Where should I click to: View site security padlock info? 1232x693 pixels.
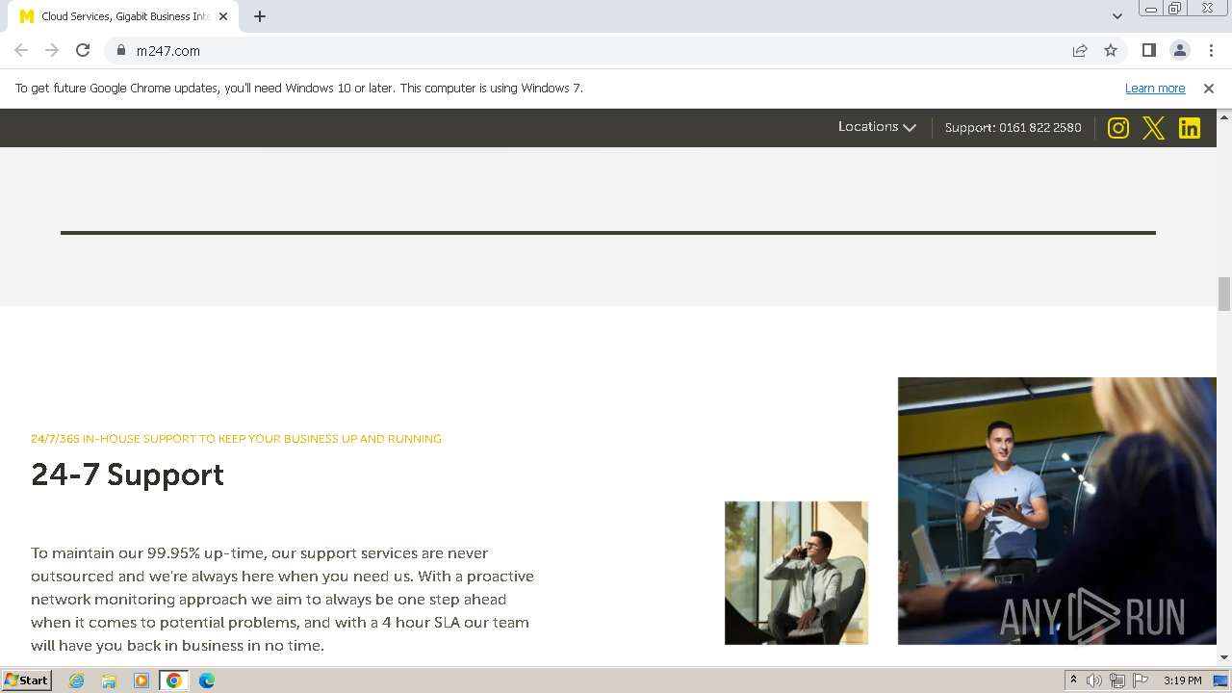click(121, 50)
